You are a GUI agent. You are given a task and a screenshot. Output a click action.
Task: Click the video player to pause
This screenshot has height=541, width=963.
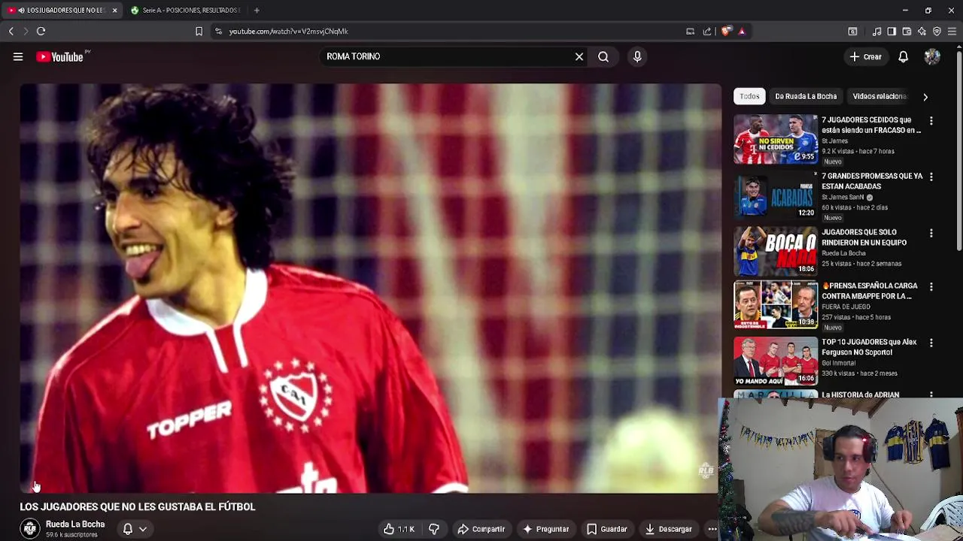coord(370,288)
